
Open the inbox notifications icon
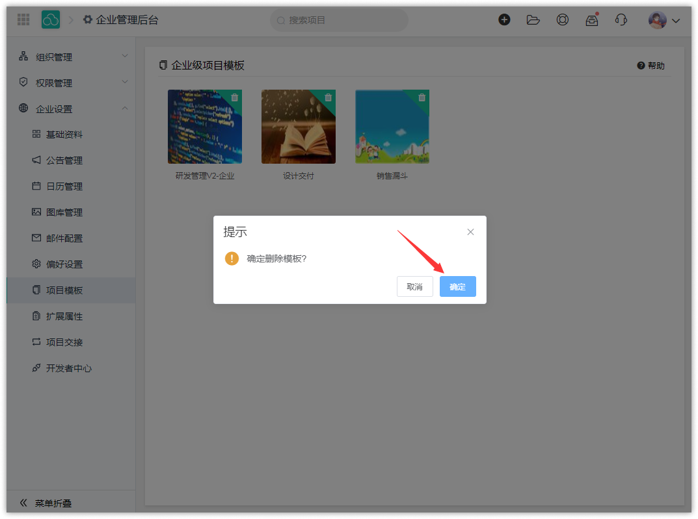(x=591, y=20)
